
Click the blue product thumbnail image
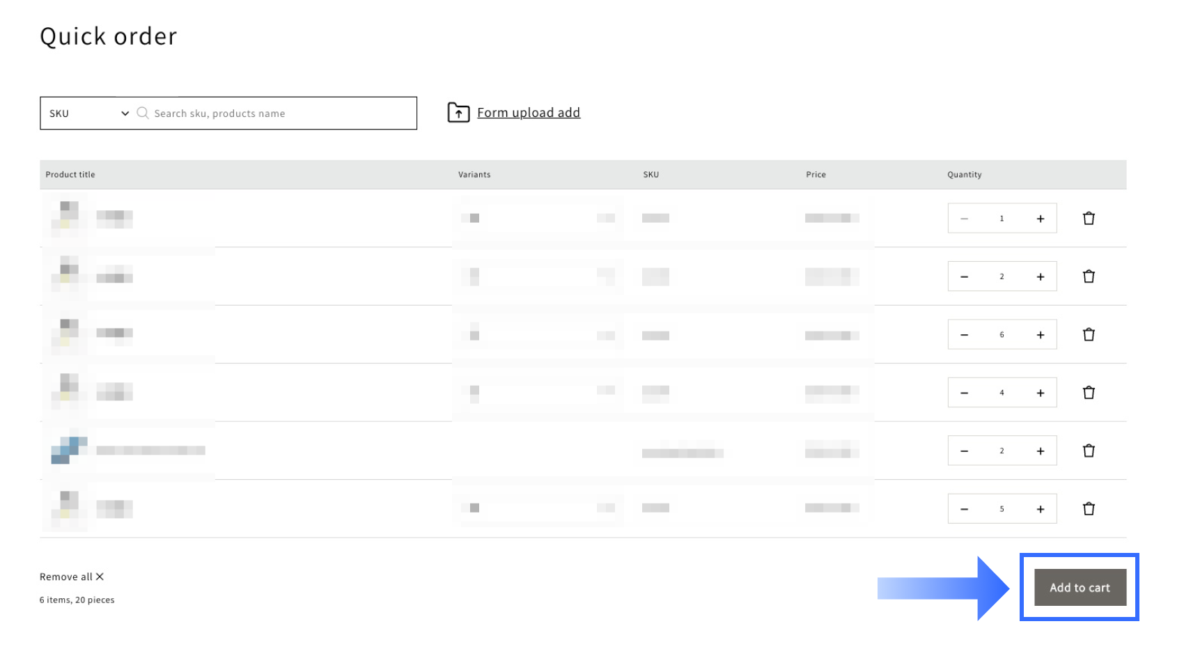click(69, 450)
